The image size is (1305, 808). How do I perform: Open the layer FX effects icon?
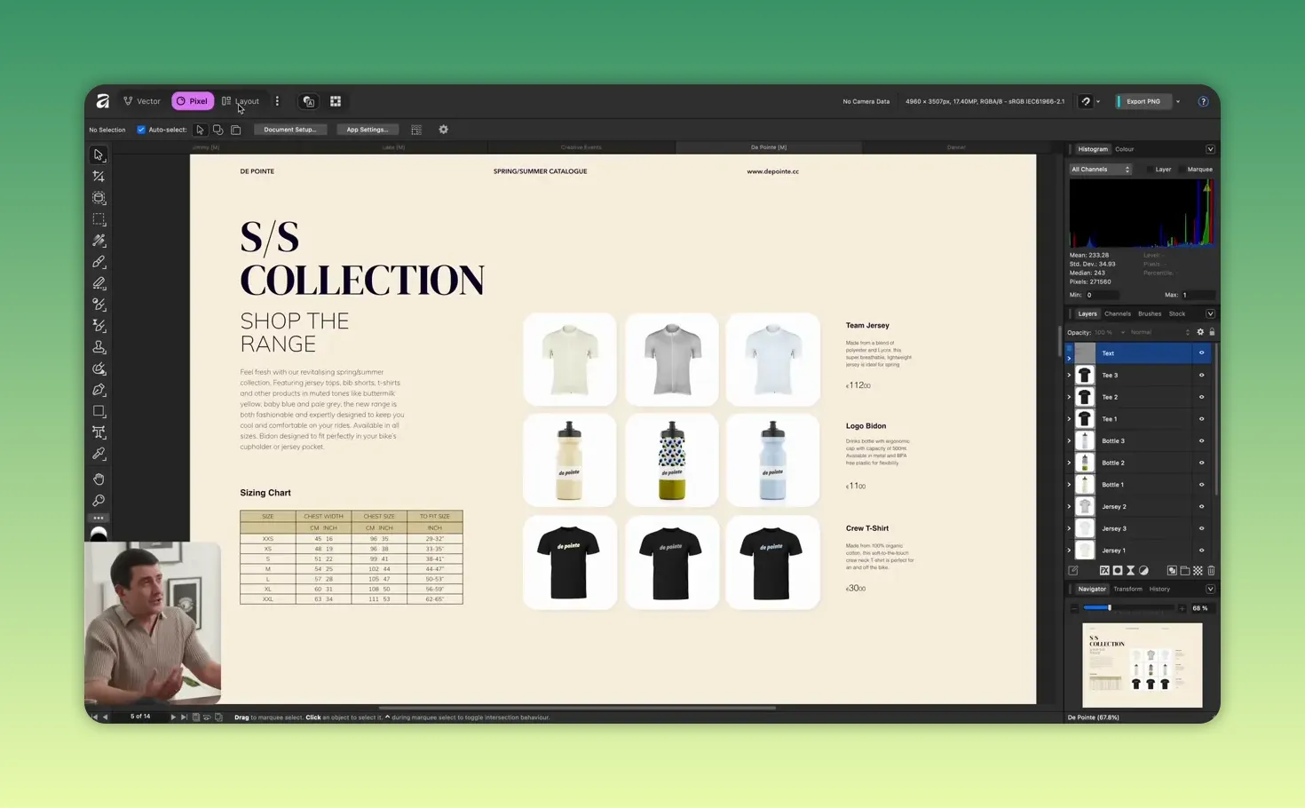[1104, 571]
